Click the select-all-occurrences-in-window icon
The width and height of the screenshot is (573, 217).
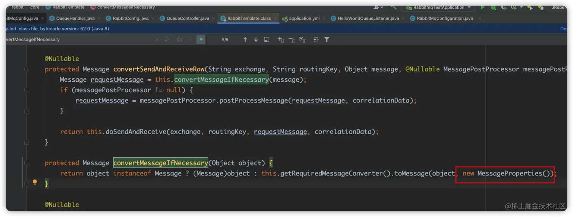point(267,40)
